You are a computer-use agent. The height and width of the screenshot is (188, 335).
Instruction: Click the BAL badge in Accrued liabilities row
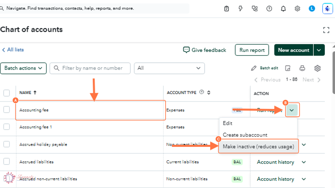click(x=237, y=162)
